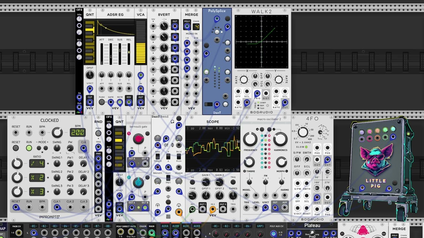The image size is (424, 238).
Task: Toggle the green RUN button on Clocked
Action: pos(29,148)
